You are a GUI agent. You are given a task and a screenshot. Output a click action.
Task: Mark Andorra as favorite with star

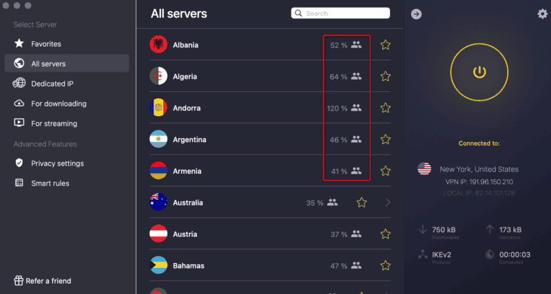pos(386,108)
